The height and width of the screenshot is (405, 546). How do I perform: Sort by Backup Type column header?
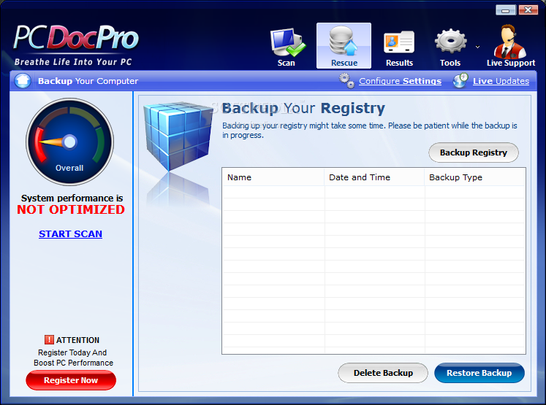coord(474,177)
